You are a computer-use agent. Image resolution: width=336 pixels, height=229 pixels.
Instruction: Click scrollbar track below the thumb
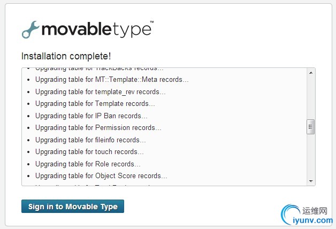point(311,156)
